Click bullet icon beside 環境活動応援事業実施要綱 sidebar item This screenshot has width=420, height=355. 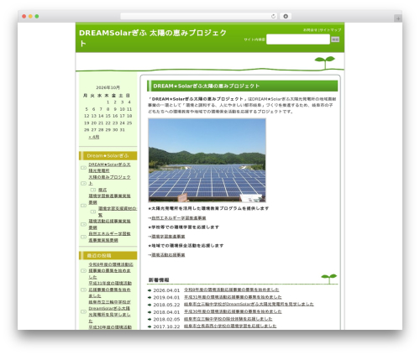pyautogui.click(x=83, y=224)
